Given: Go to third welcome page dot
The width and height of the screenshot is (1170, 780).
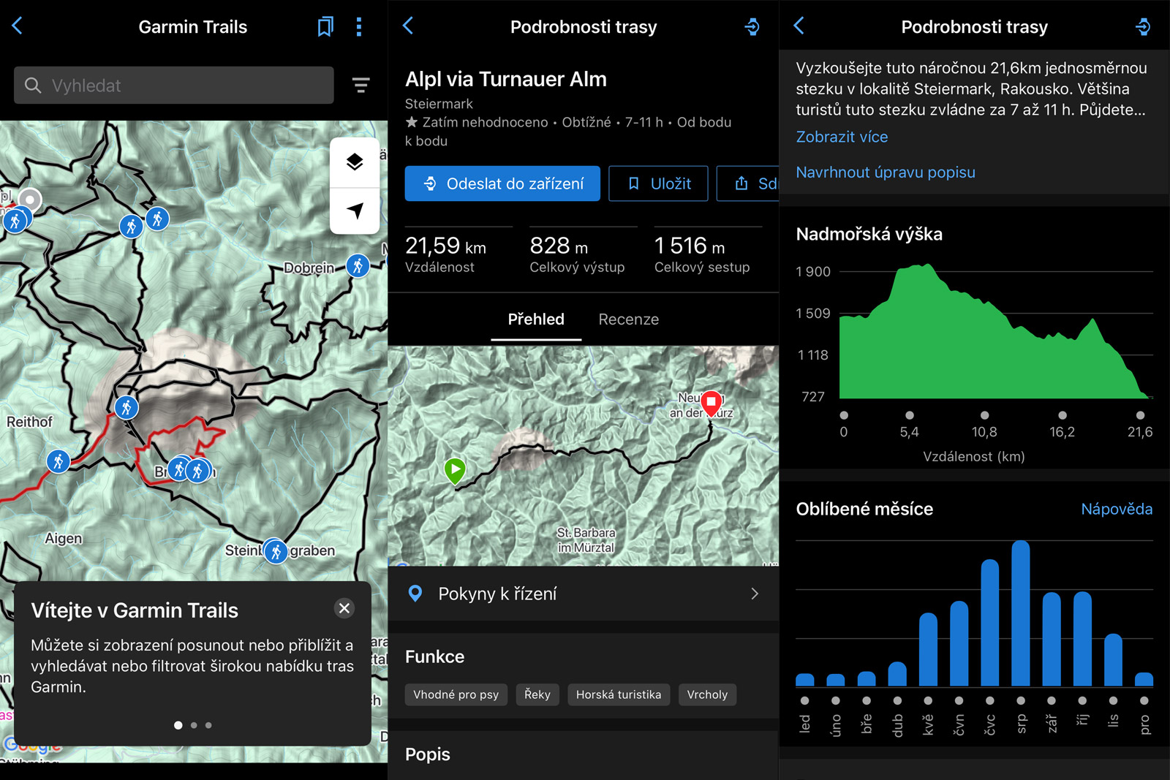Looking at the screenshot, I should pyautogui.click(x=208, y=725).
